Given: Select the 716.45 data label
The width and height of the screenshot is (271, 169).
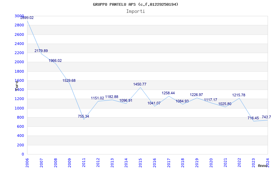Looking at the screenshot, I should 253,118.
